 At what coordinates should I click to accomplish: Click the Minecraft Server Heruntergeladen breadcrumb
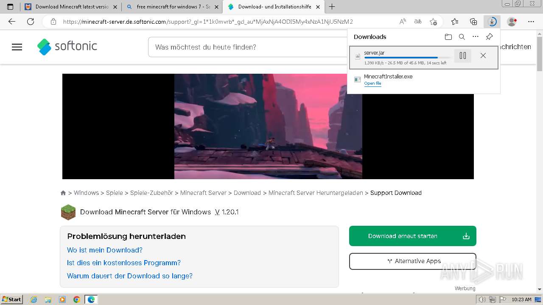[x=316, y=193]
